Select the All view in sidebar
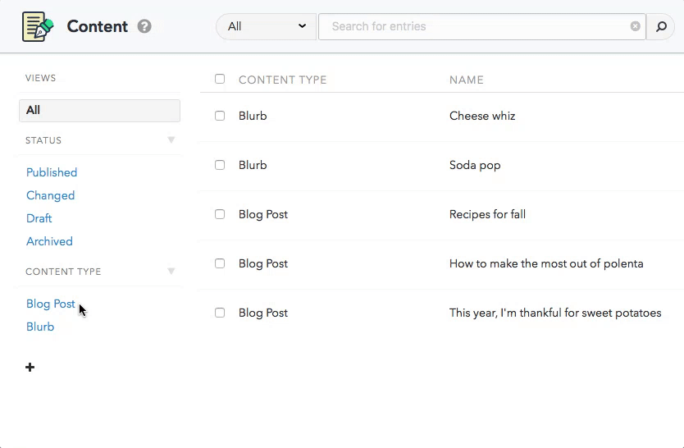This screenshot has width=684, height=448. point(99,110)
